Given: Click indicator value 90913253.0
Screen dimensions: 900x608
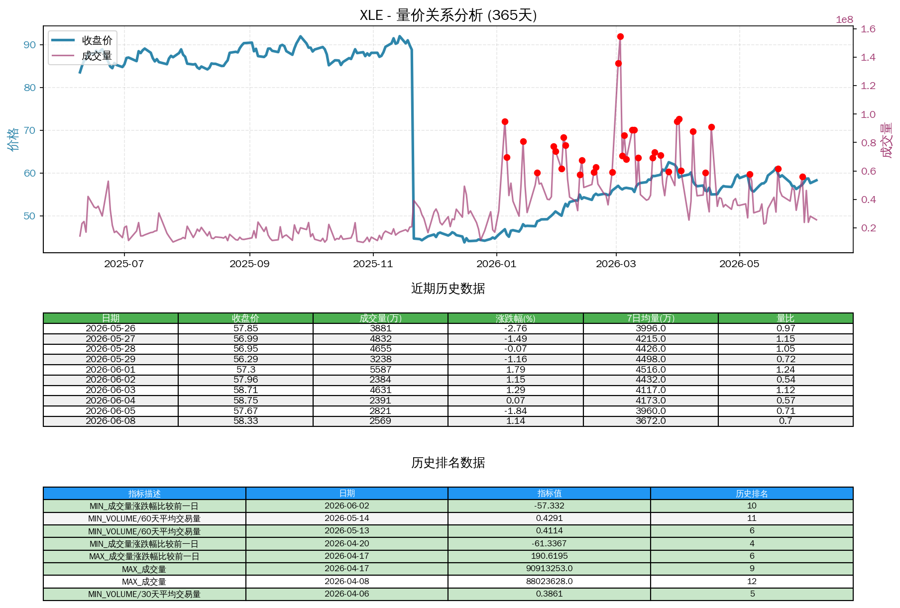Looking at the screenshot, I should tap(550, 569).
